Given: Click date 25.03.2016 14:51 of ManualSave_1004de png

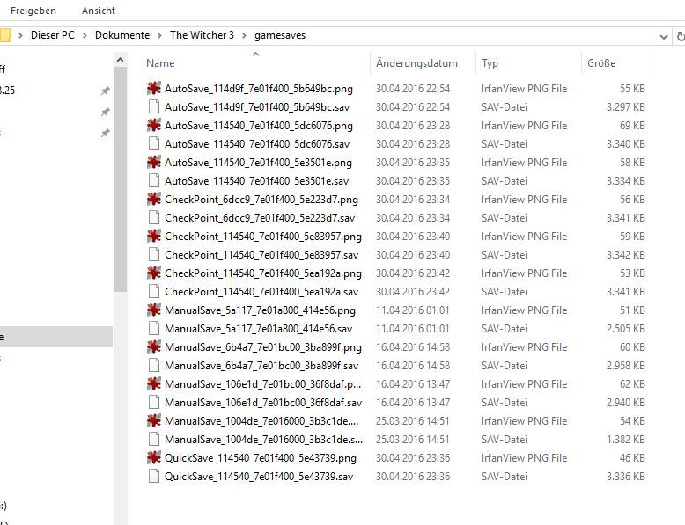Looking at the screenshot, I should point(412,421).
